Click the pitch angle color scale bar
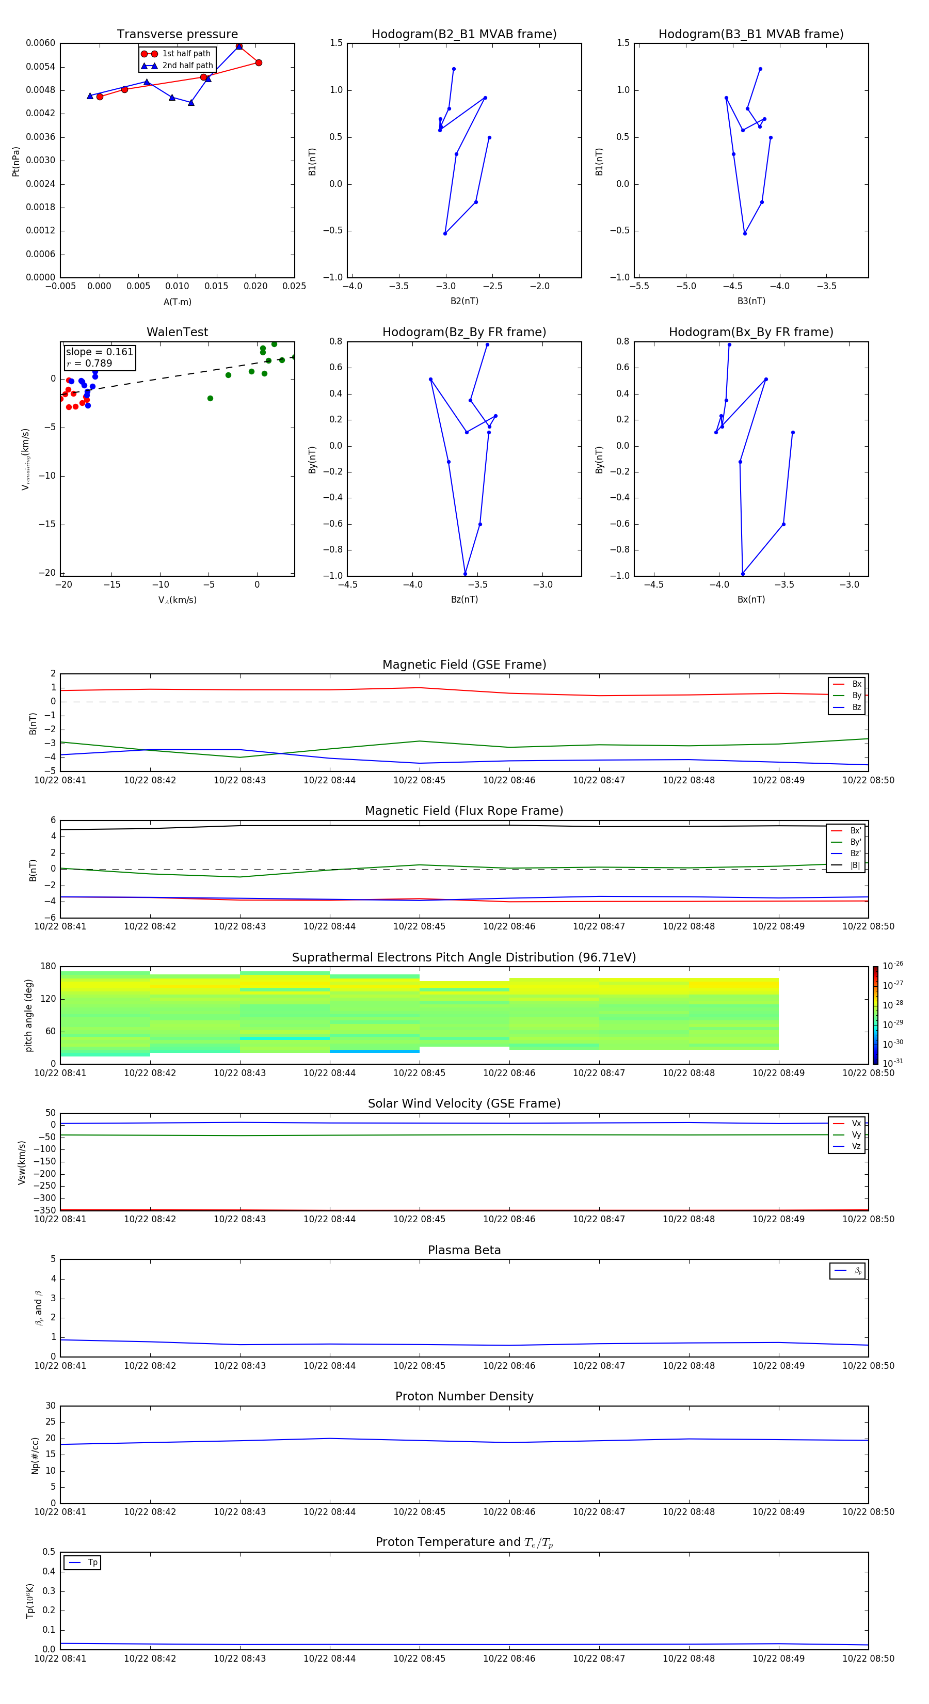Screen dimensions: 929x1704 pos(875,1015)
